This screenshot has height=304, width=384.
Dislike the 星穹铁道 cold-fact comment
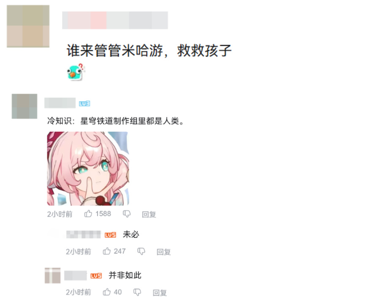click(127, 214)
